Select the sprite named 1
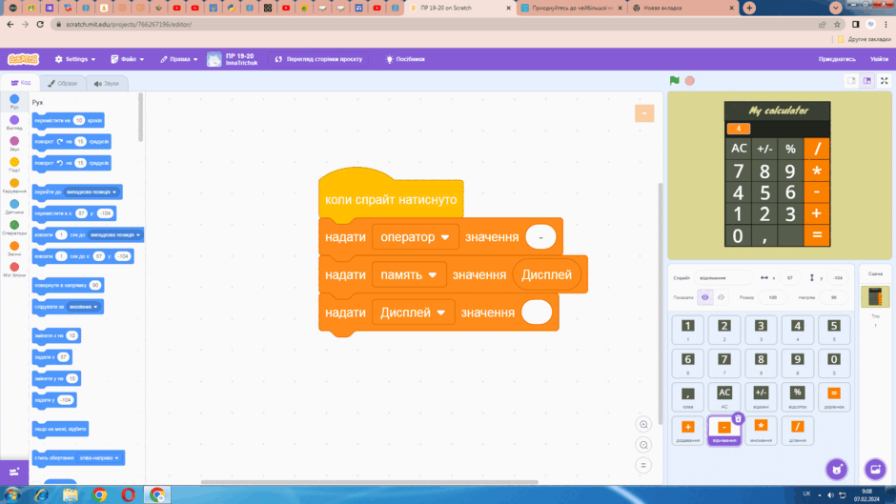Screen dimensions: 896x504 click(x=687, y=329)
